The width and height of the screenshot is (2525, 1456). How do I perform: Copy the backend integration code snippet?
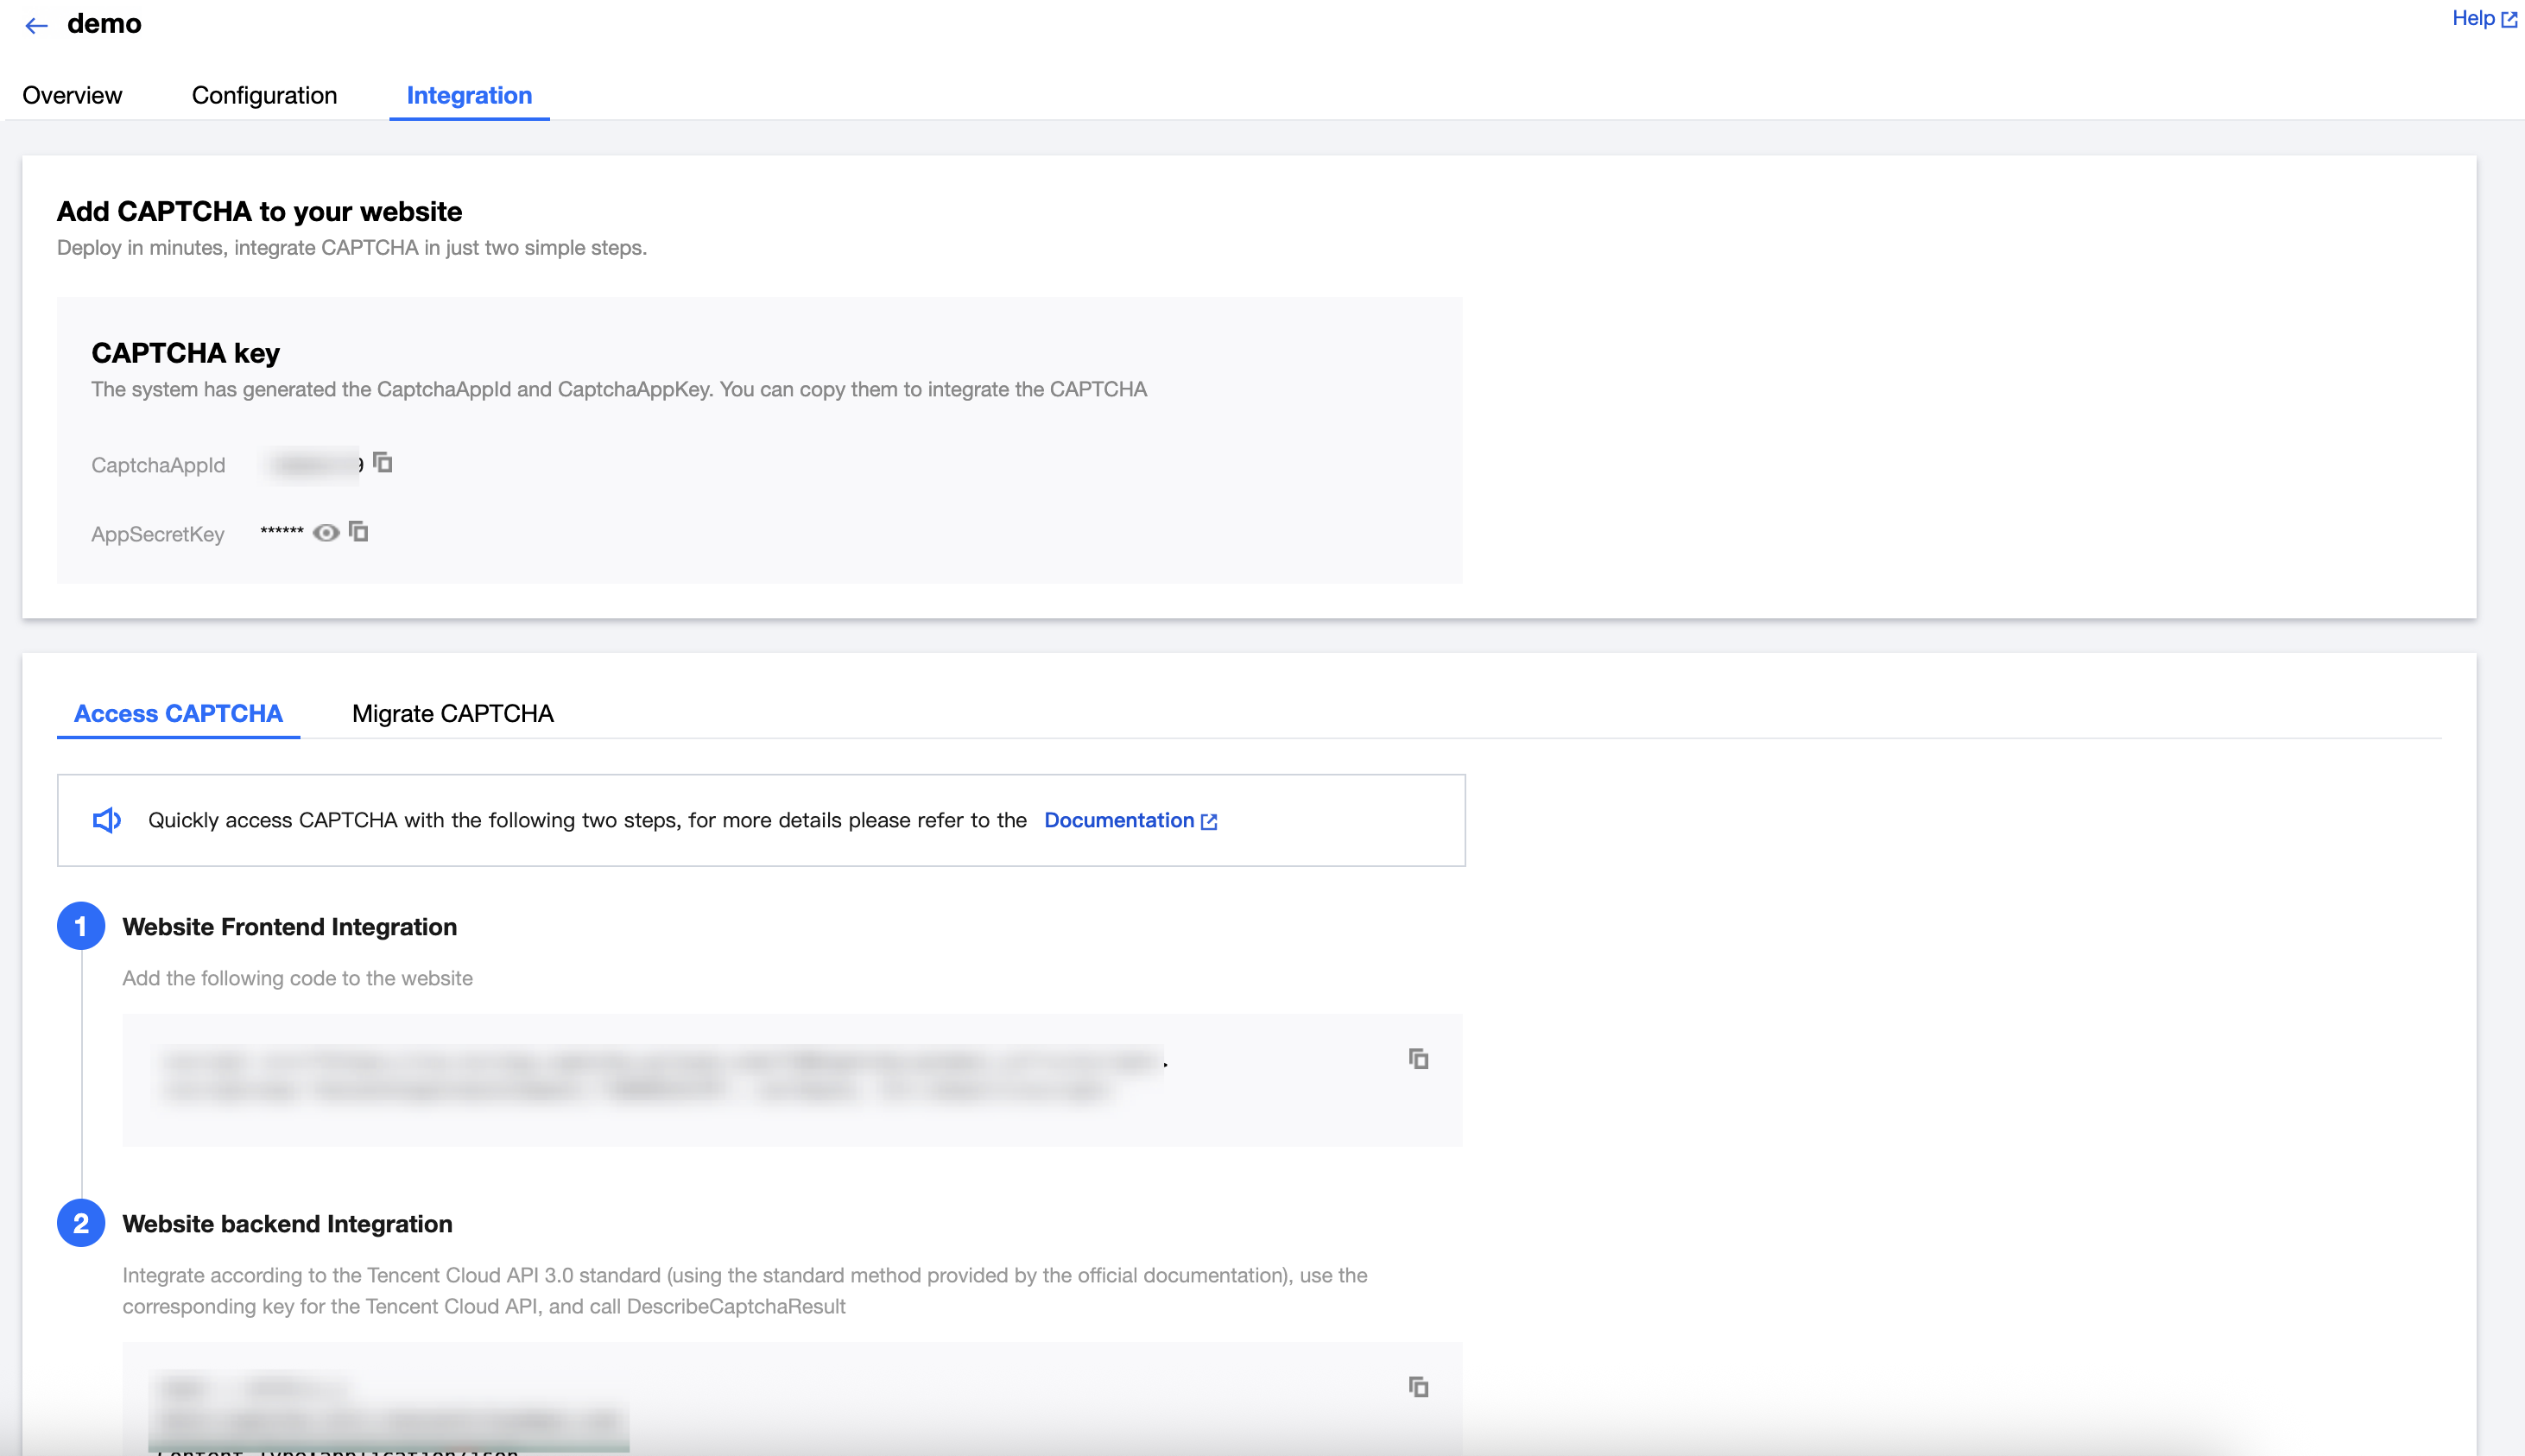pyautogui.click(x=1418, y=1386)
